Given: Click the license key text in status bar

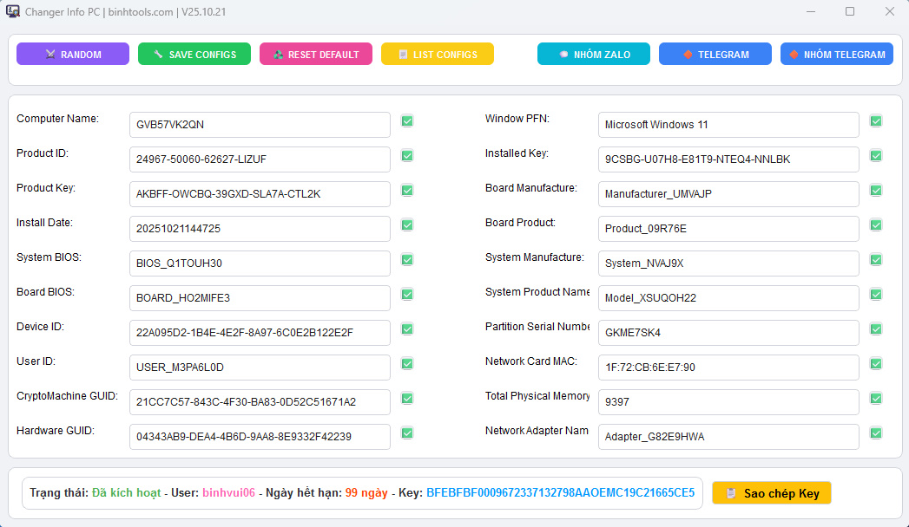Looking at the screenshot, I should [560, 493].
